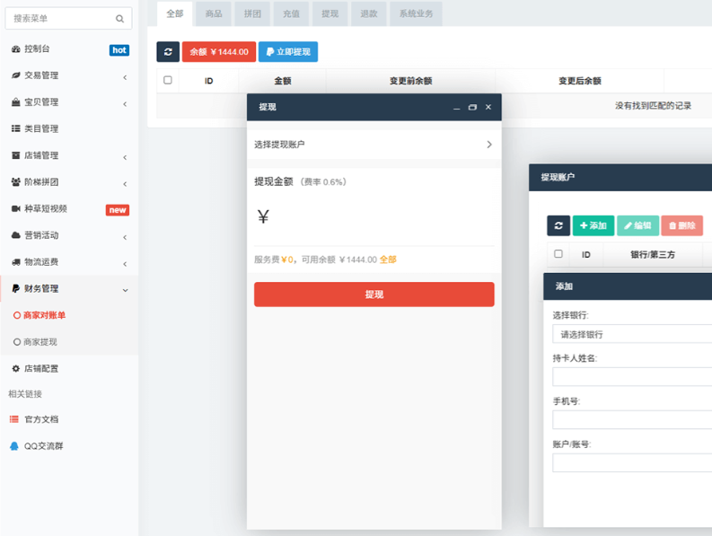712x536 pixels.
Task: Click refresh icon in 提现账户 panel
Action: click(558, 225)
